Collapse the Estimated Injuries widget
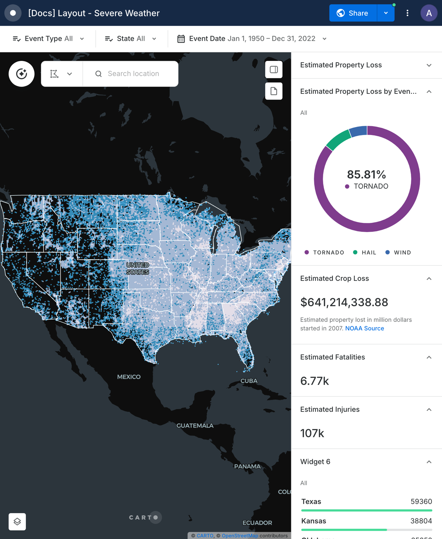 click(x=429, y=410)
